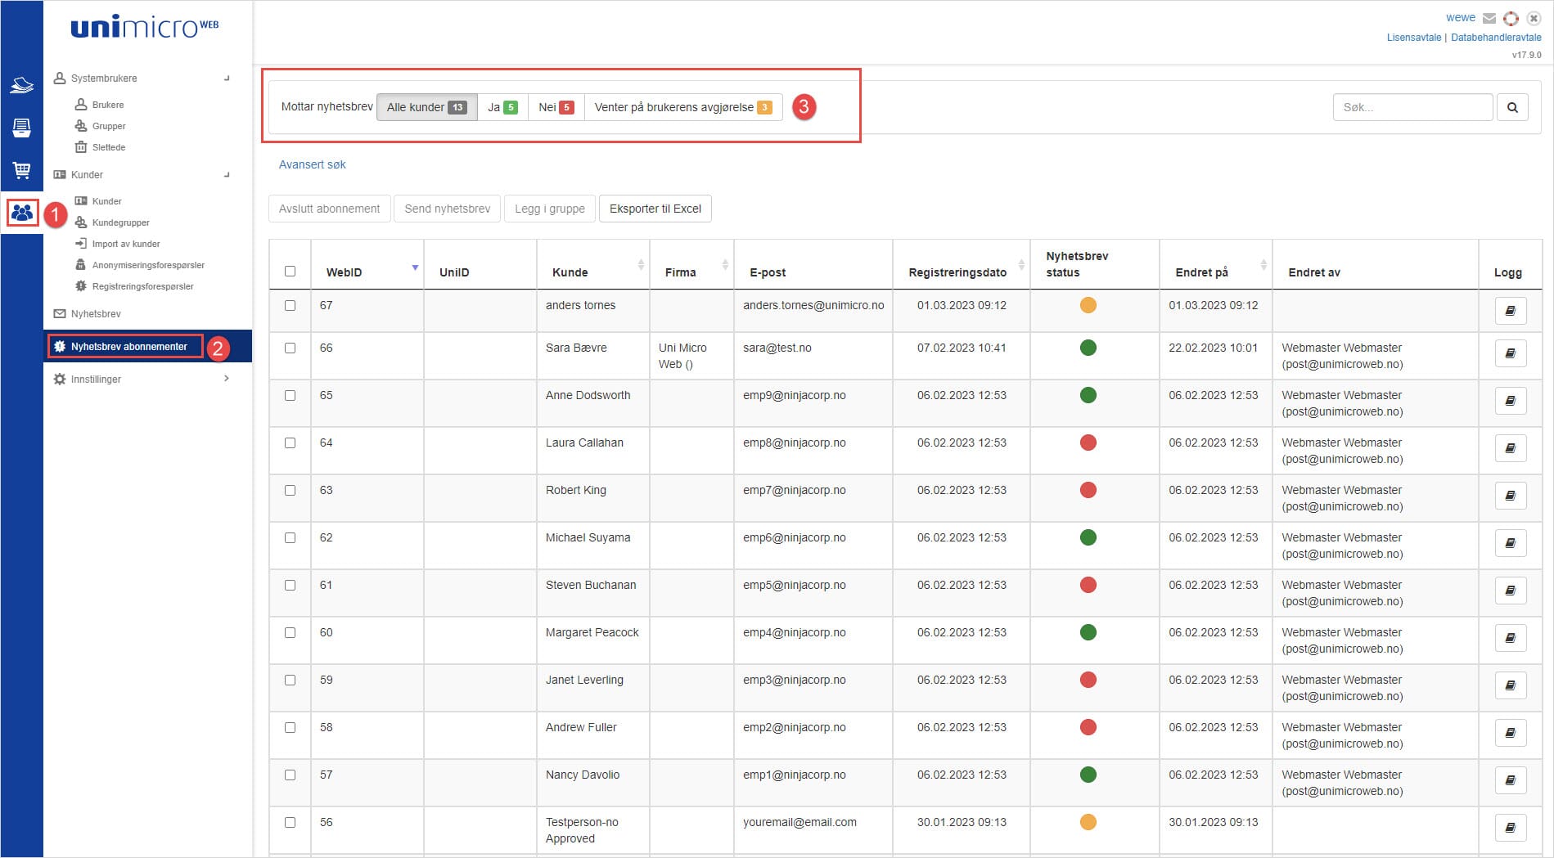1554x858 pixels.
Task: Filter by the Ja subscribers tab
Action: tap(502, 107)
